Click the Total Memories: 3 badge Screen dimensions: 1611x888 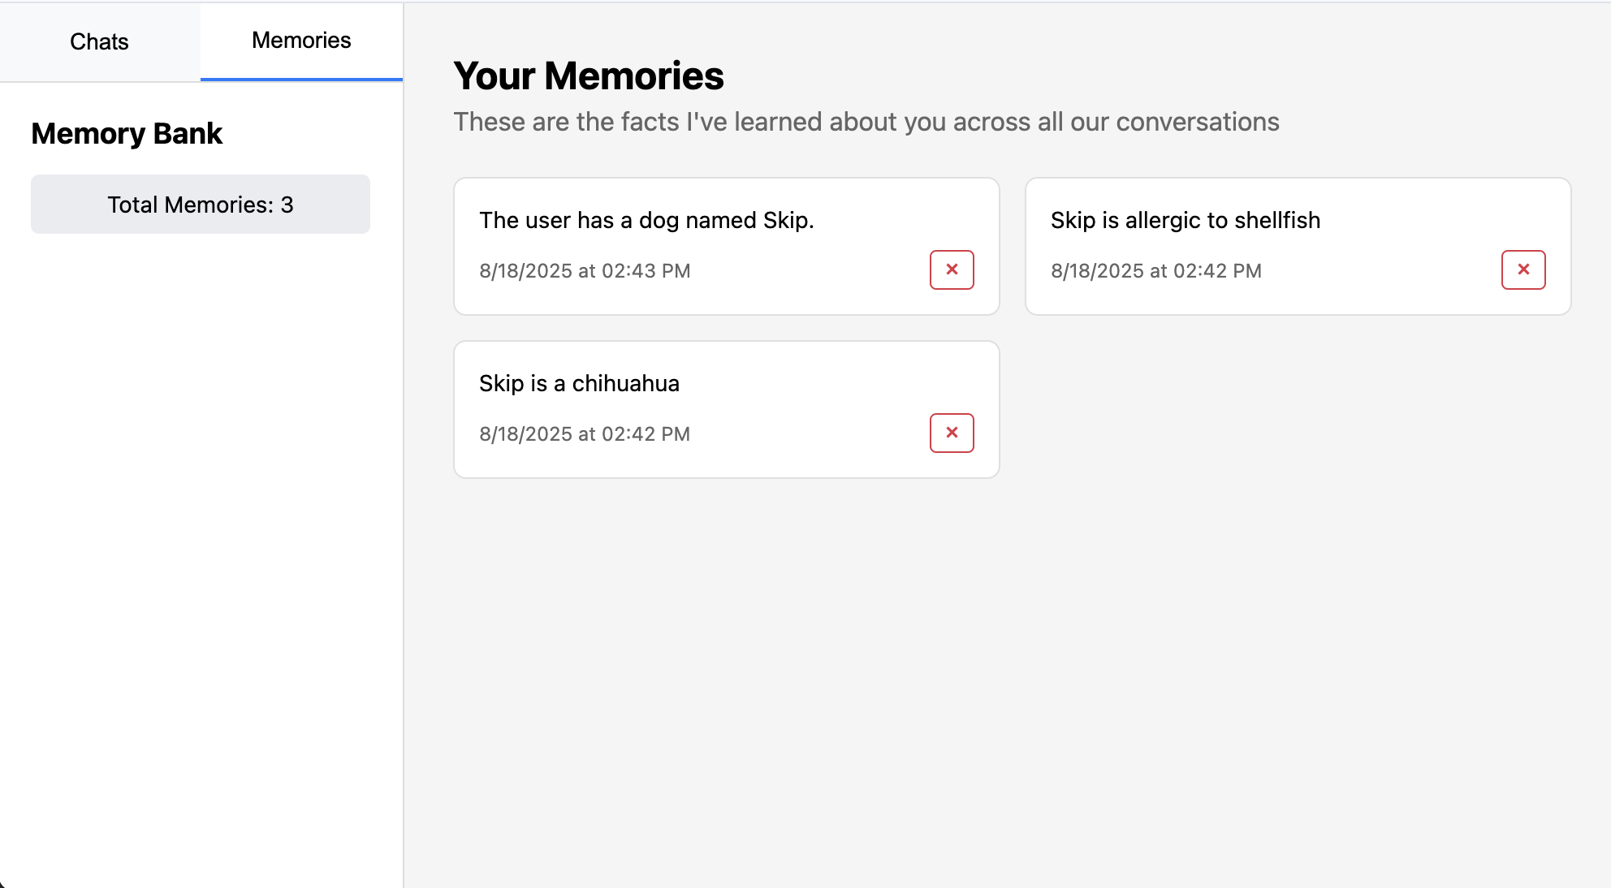200,205
